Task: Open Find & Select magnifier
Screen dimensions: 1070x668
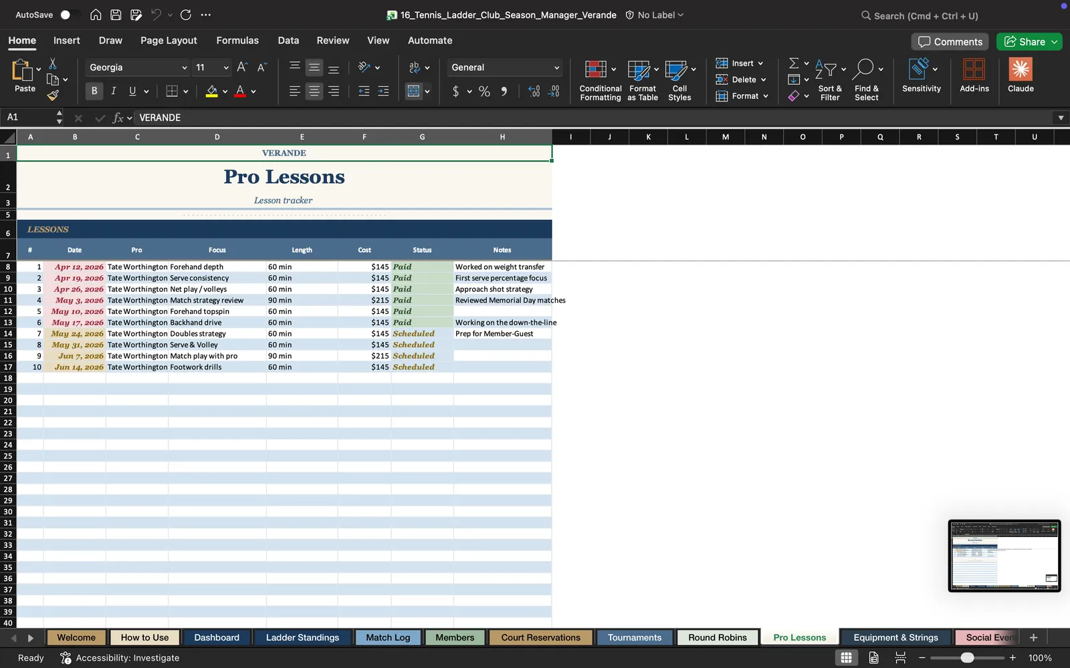Action: 867,79
